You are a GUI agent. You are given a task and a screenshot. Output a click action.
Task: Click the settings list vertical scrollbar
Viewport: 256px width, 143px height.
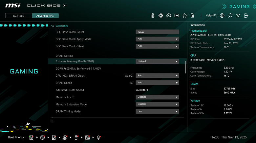point(185,67)
